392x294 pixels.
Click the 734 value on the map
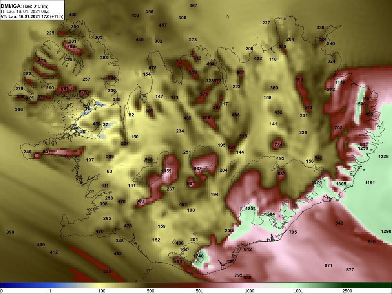278,145
